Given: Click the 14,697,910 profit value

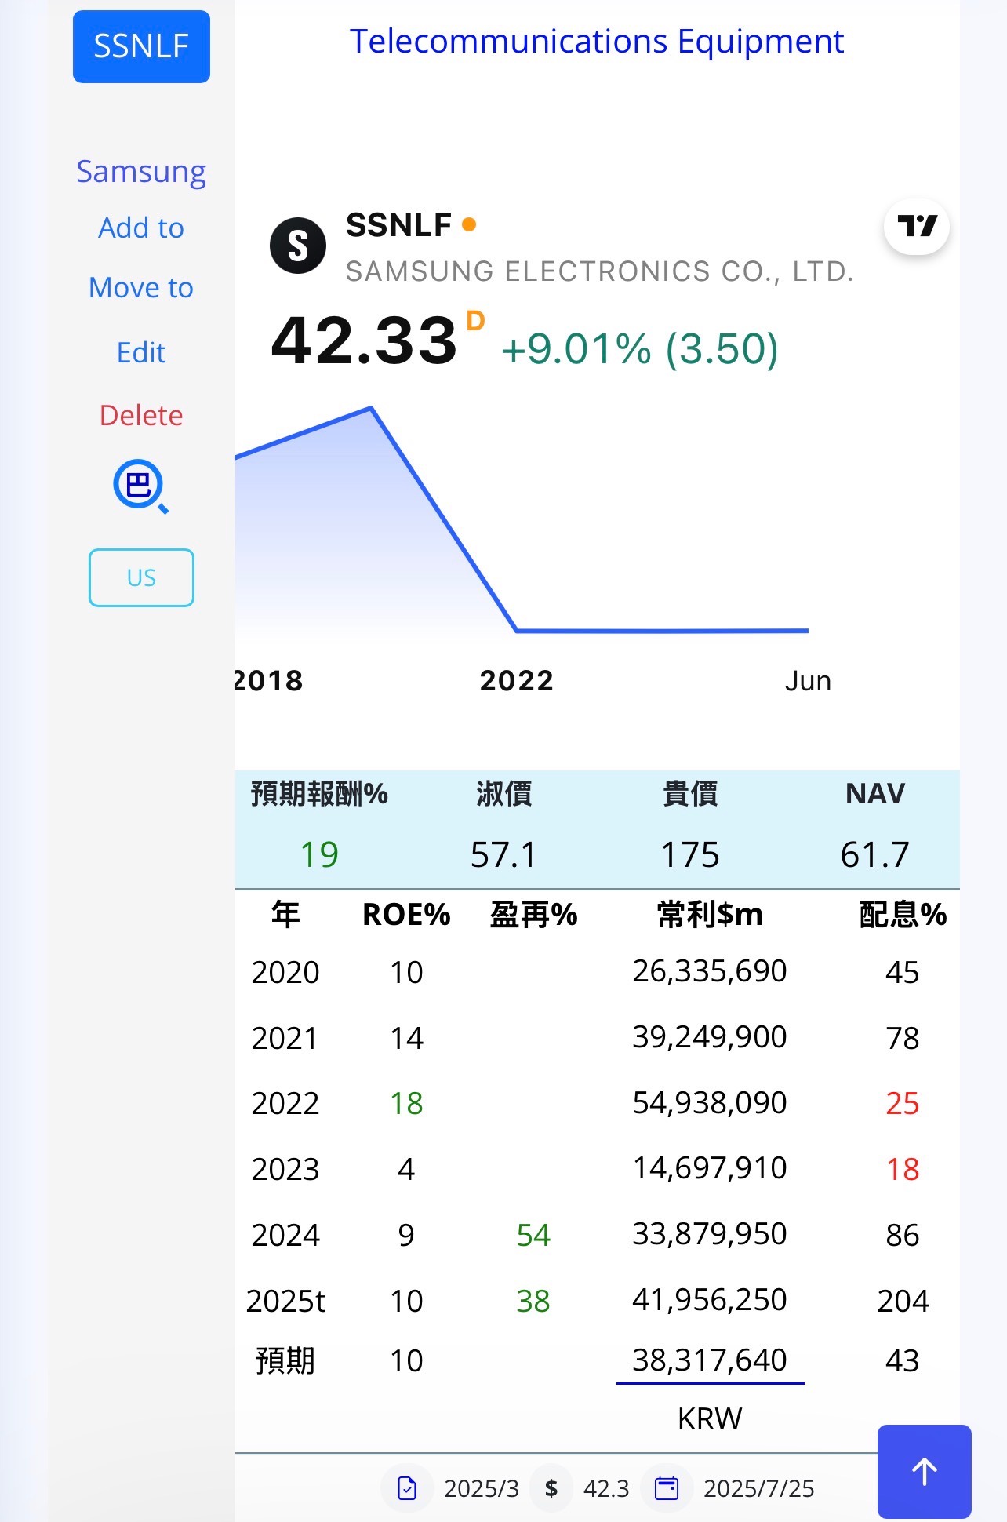Looking at the screenshot, I should [x=710, y=1168].
